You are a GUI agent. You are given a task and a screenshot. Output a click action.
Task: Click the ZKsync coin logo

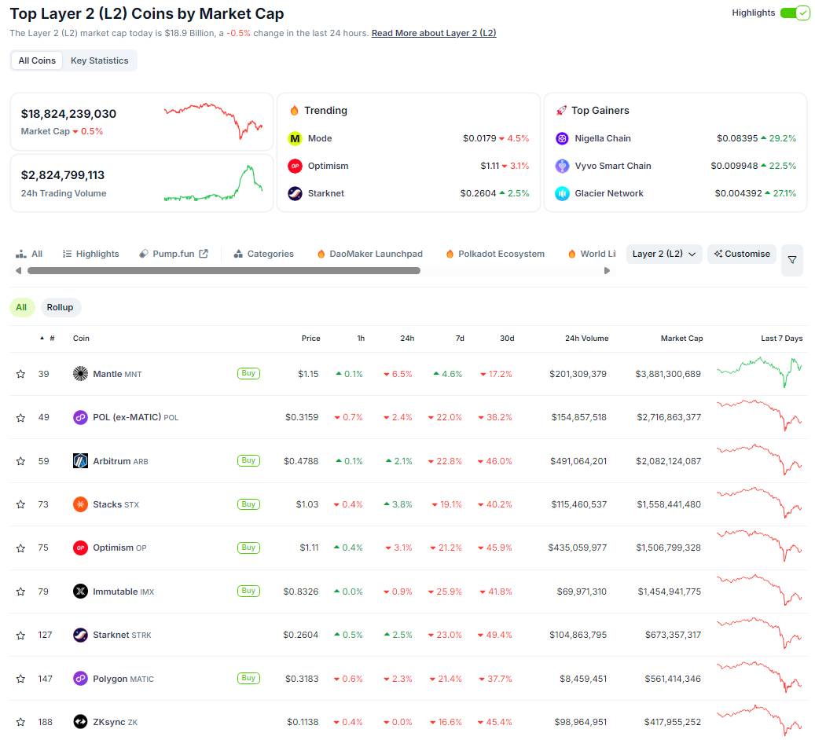pyautogui.click(x=81, y=722)
